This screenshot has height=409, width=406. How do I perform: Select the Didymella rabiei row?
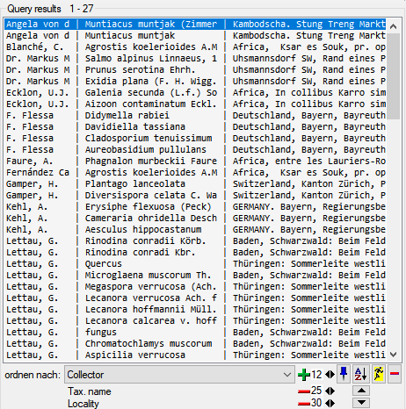coord(195,115)
